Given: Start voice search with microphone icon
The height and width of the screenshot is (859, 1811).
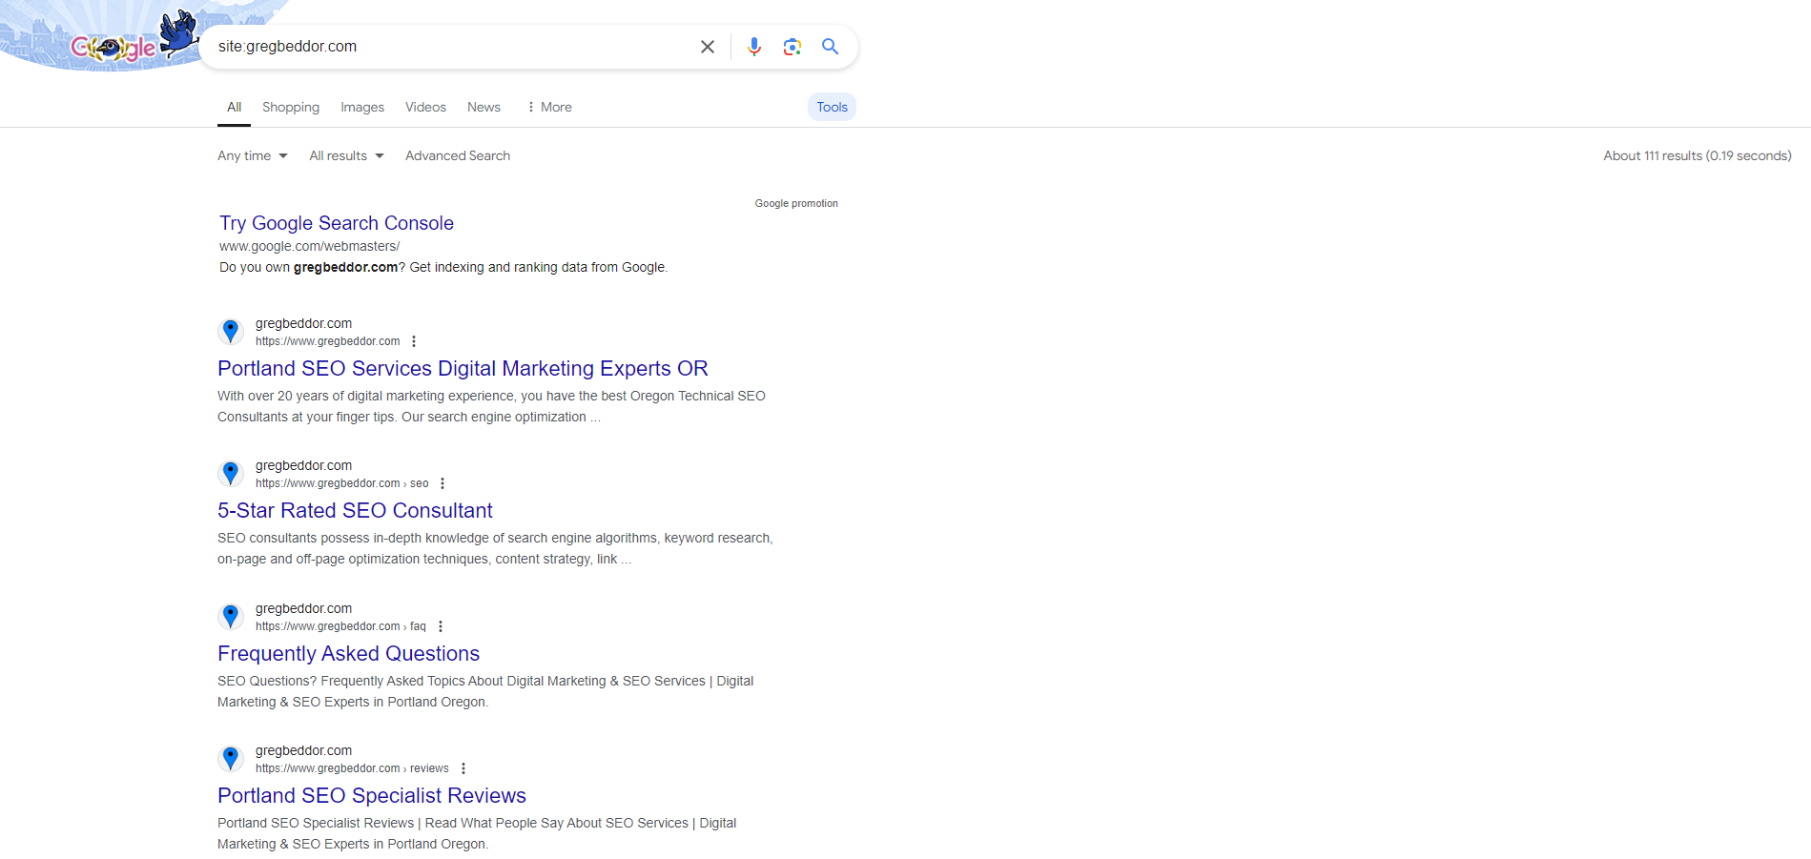Looking at the screenshot, I should click(754, 47).
